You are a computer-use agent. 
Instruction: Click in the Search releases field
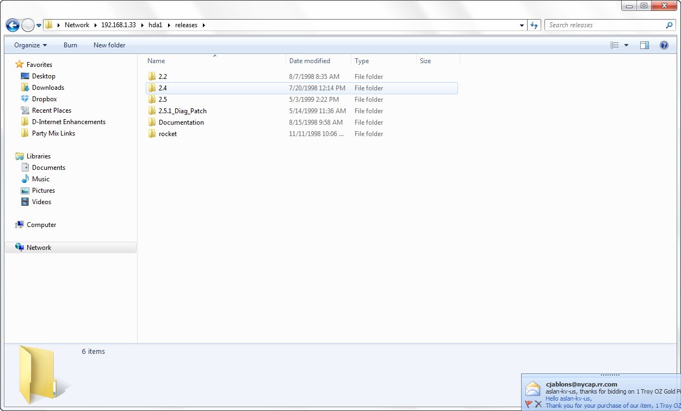tap(604, 25)
